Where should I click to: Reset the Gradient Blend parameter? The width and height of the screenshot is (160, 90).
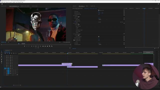[x=124, y=40]
